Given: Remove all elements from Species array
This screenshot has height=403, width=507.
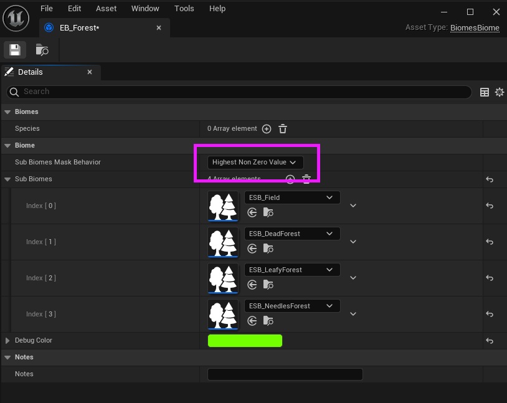Looking at the screenshot, I should (283, 129).
